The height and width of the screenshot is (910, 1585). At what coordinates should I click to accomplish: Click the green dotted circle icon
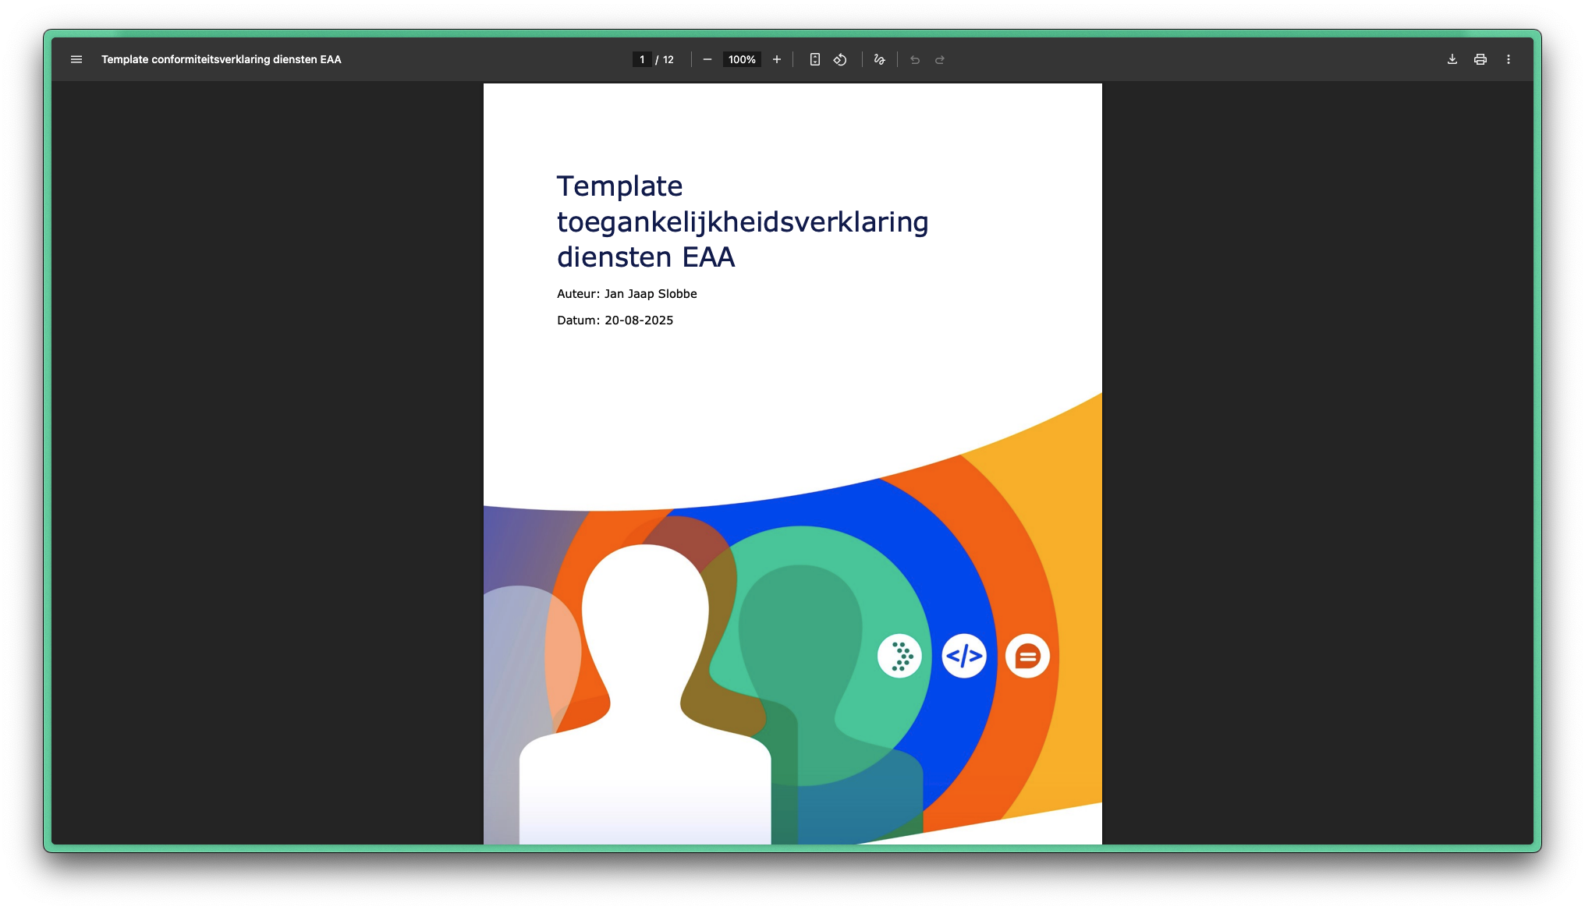899,656
